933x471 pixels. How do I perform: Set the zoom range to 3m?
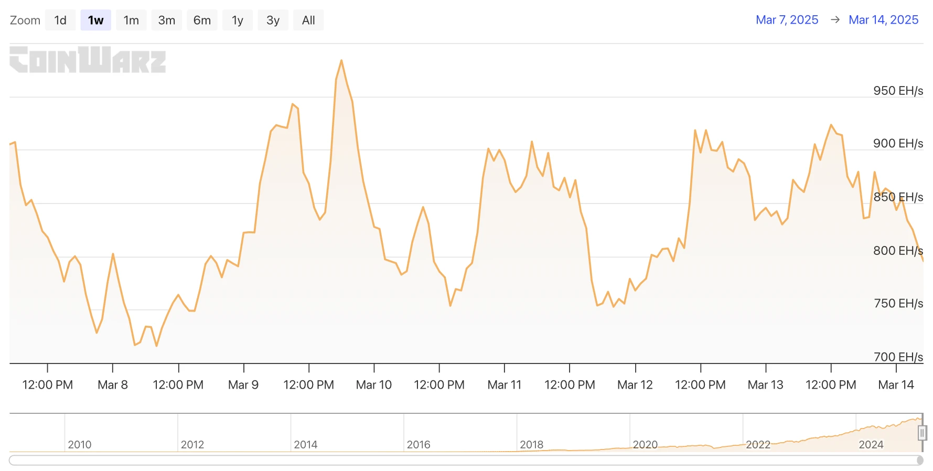tap(166, 20)
